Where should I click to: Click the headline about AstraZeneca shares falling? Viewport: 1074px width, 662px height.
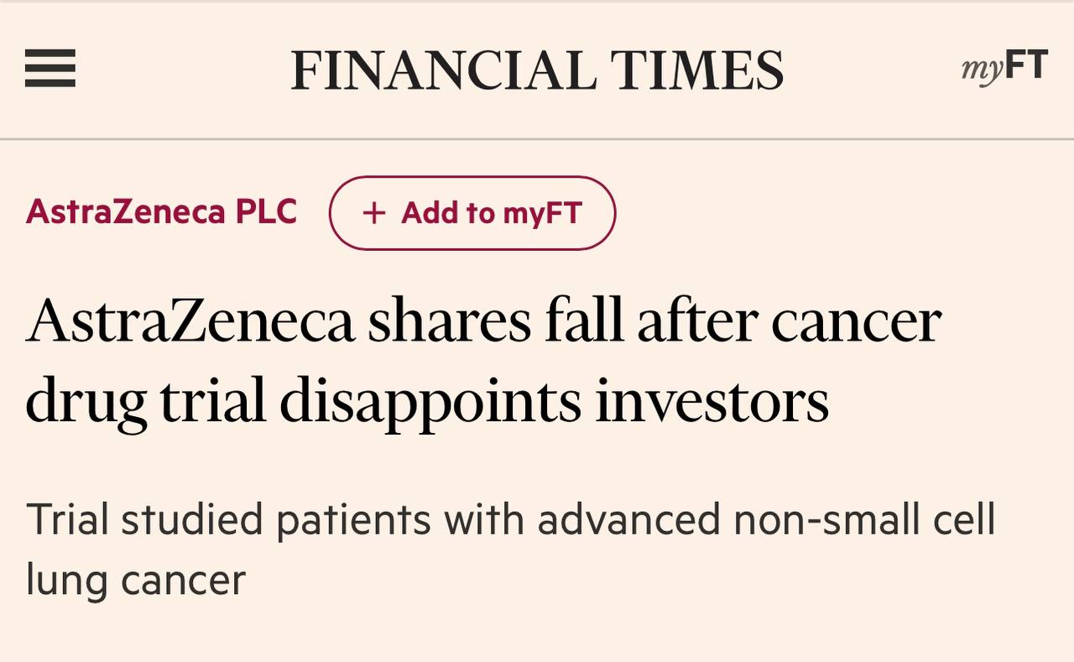(x=483, y=362)
